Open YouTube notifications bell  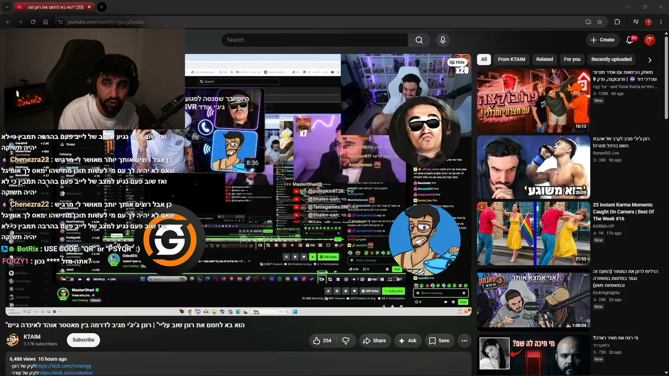[x=630, y=40]
